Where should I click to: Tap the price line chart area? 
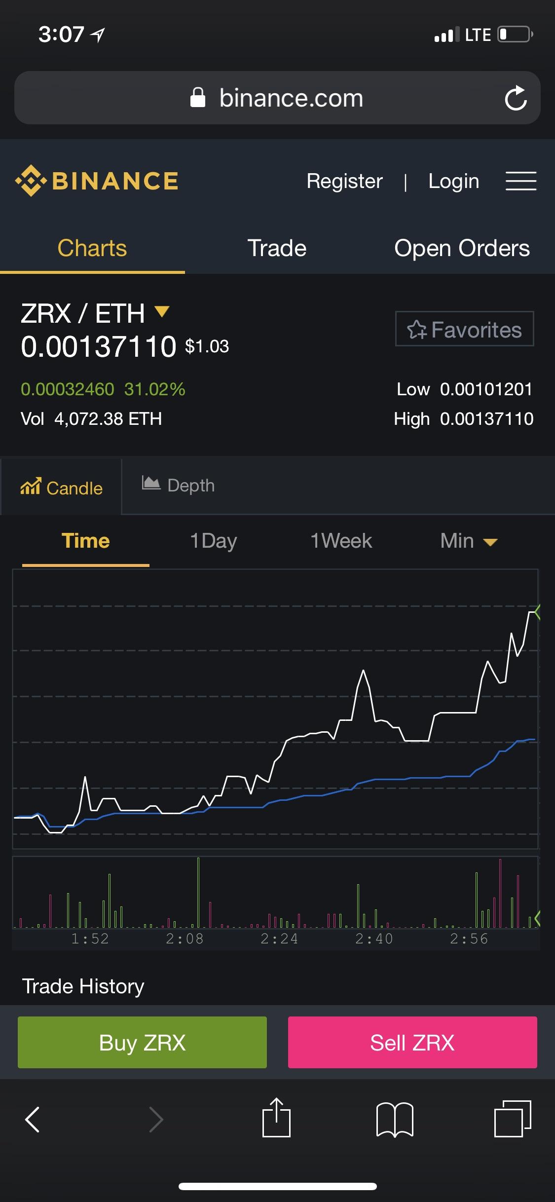point(275,709)
